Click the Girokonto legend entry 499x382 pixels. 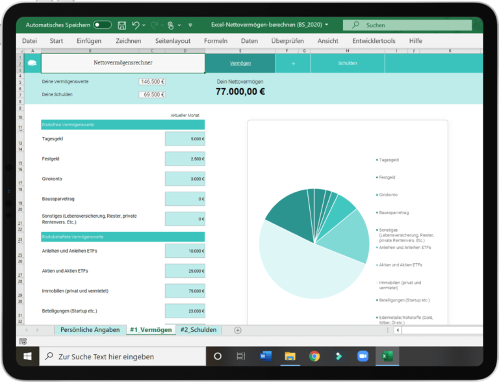[387, 195]
